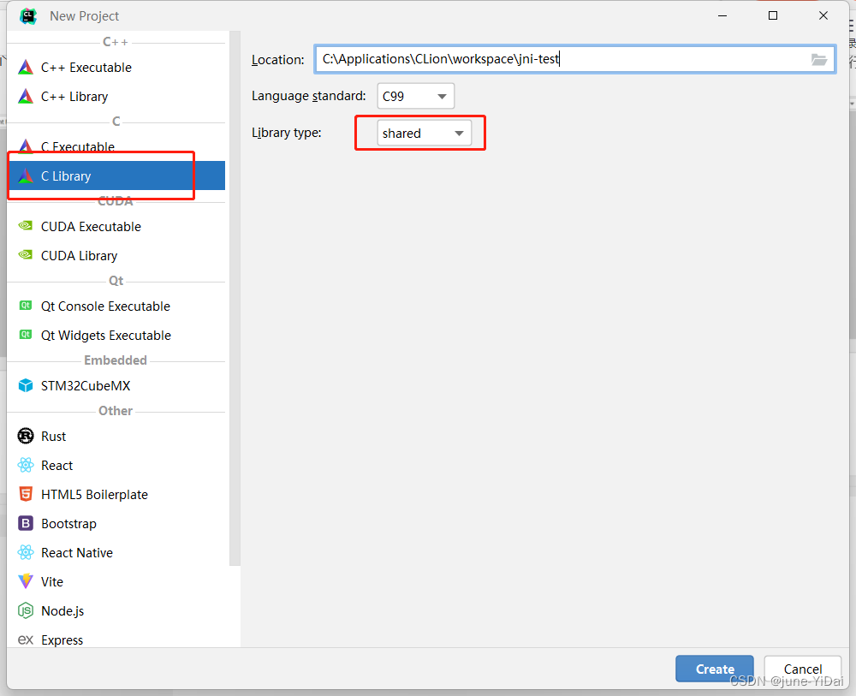Choose Bootstrap template
856x696 pixels.
(116, 524)
